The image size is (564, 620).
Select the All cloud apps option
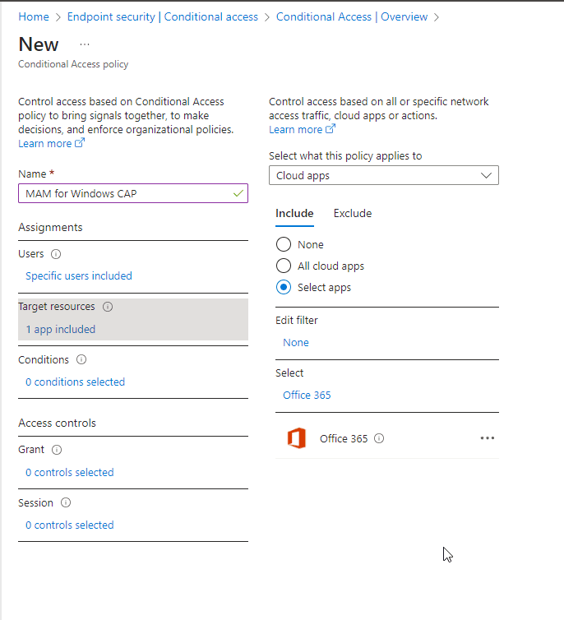coord(284,266)
